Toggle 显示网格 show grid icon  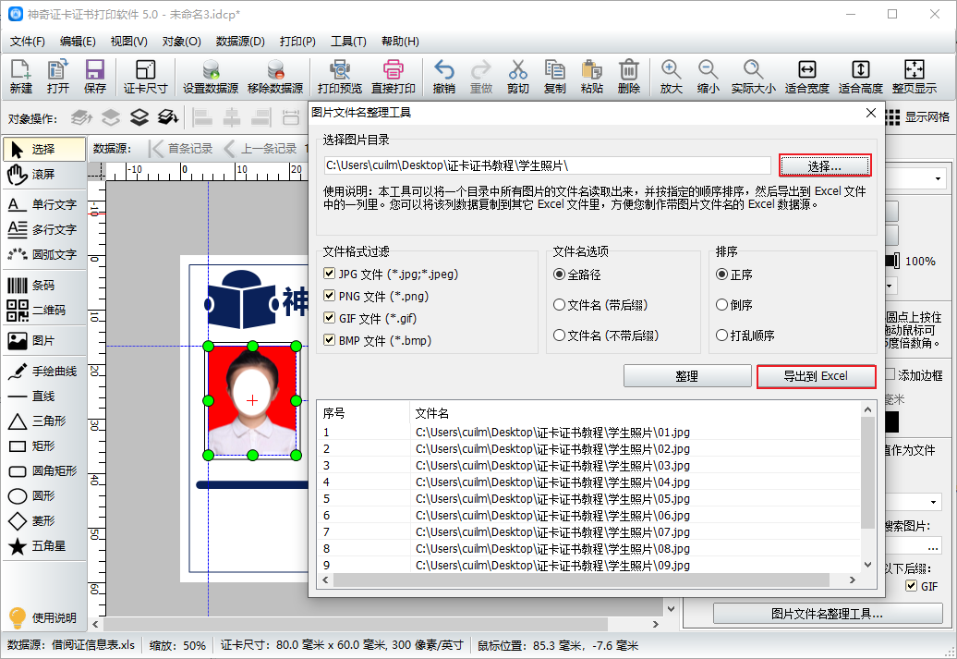[918, 117]
